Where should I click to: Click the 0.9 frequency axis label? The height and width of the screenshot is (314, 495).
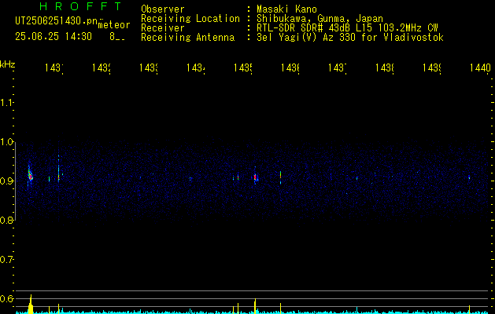[7, 181]
